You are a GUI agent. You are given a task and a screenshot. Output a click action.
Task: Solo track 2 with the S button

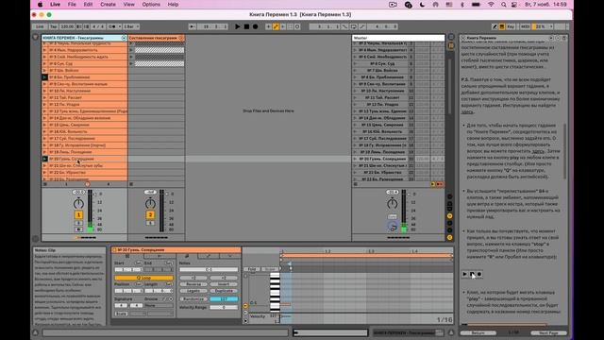150,223
